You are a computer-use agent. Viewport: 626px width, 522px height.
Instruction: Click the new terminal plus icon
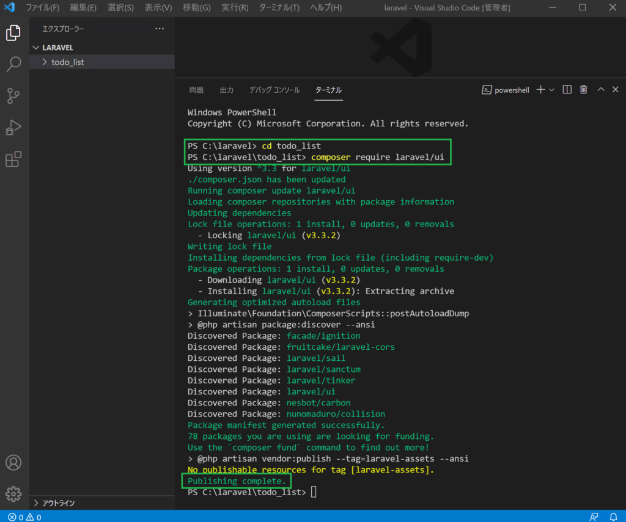click(540, 90)
